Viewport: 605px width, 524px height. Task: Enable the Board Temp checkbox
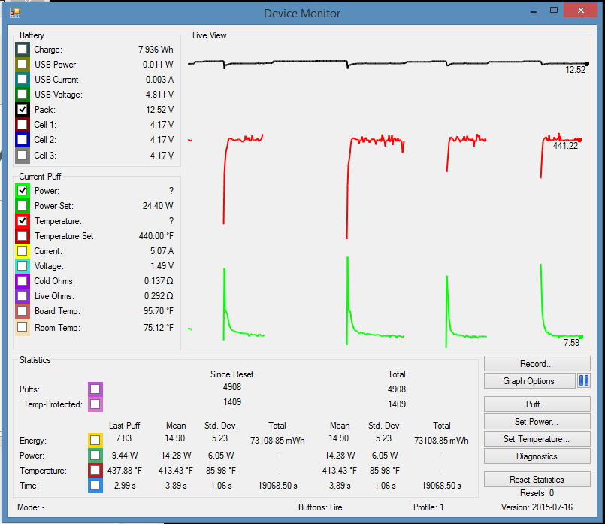(23, 311)
